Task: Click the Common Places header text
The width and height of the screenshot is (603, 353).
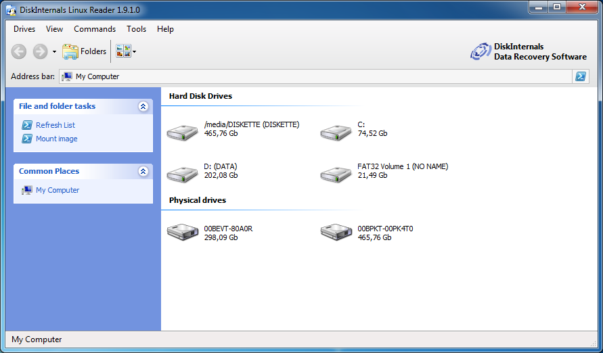Action: point(49,171)
